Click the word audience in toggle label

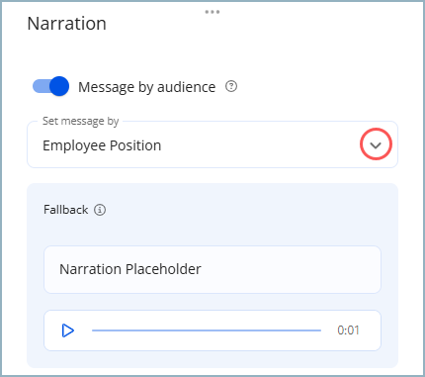coord(187,87)
